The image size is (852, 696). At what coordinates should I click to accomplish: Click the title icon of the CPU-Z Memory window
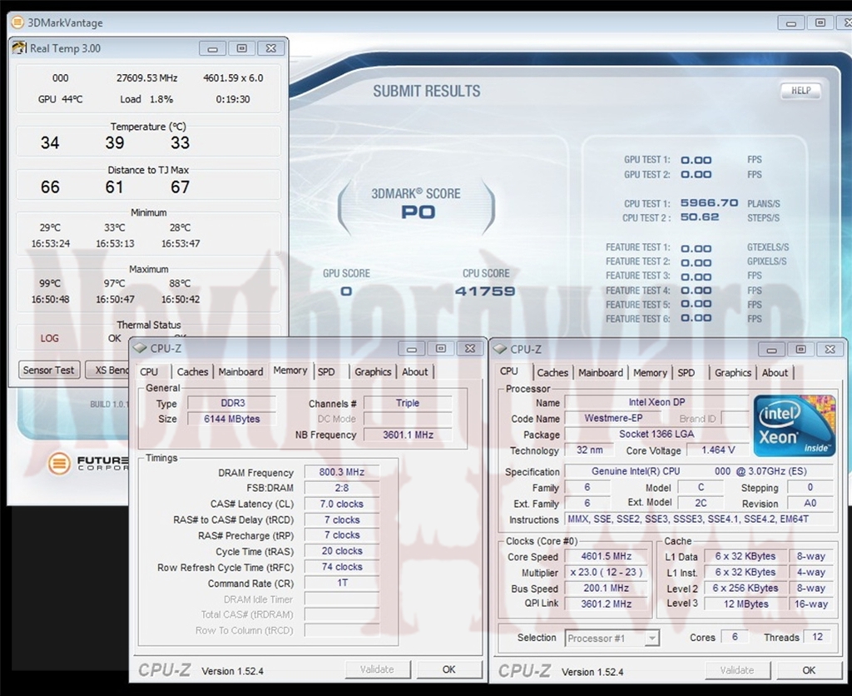click(x=140, y=348)
